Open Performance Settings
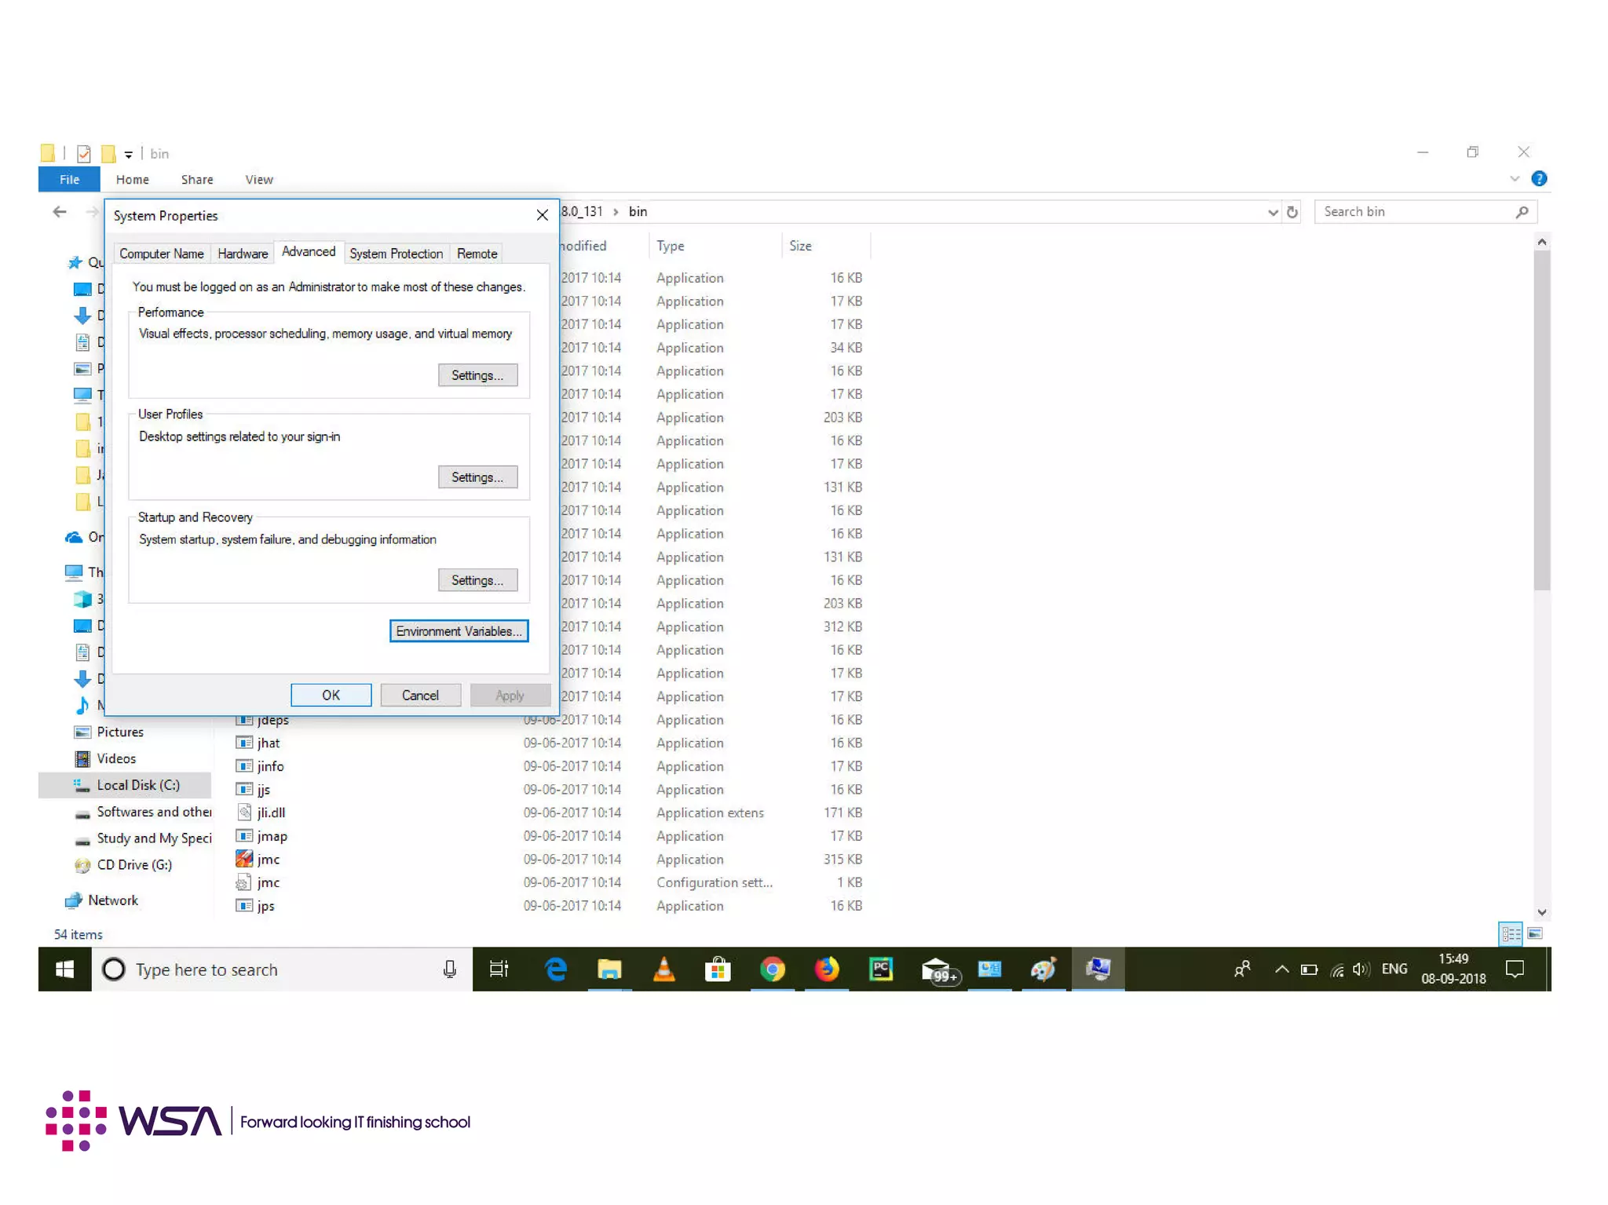1608x1205 pixels. (x=477, y=375)
